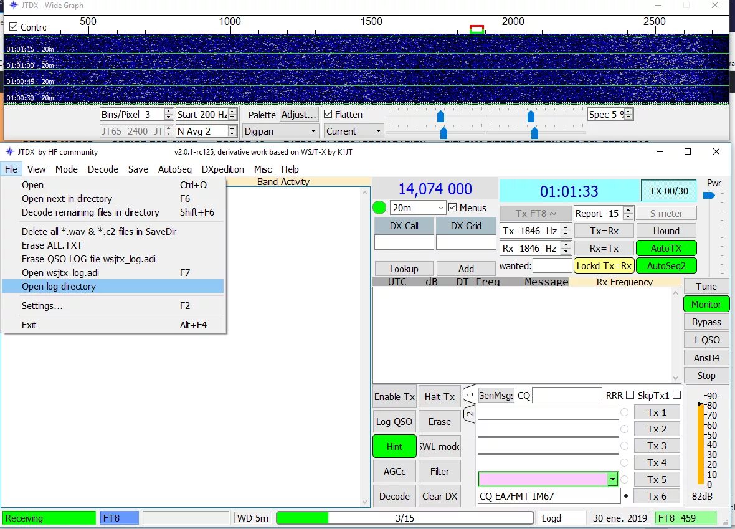735x529 pixels.
Task: Click the Tune button
Action: pos(706,287)
